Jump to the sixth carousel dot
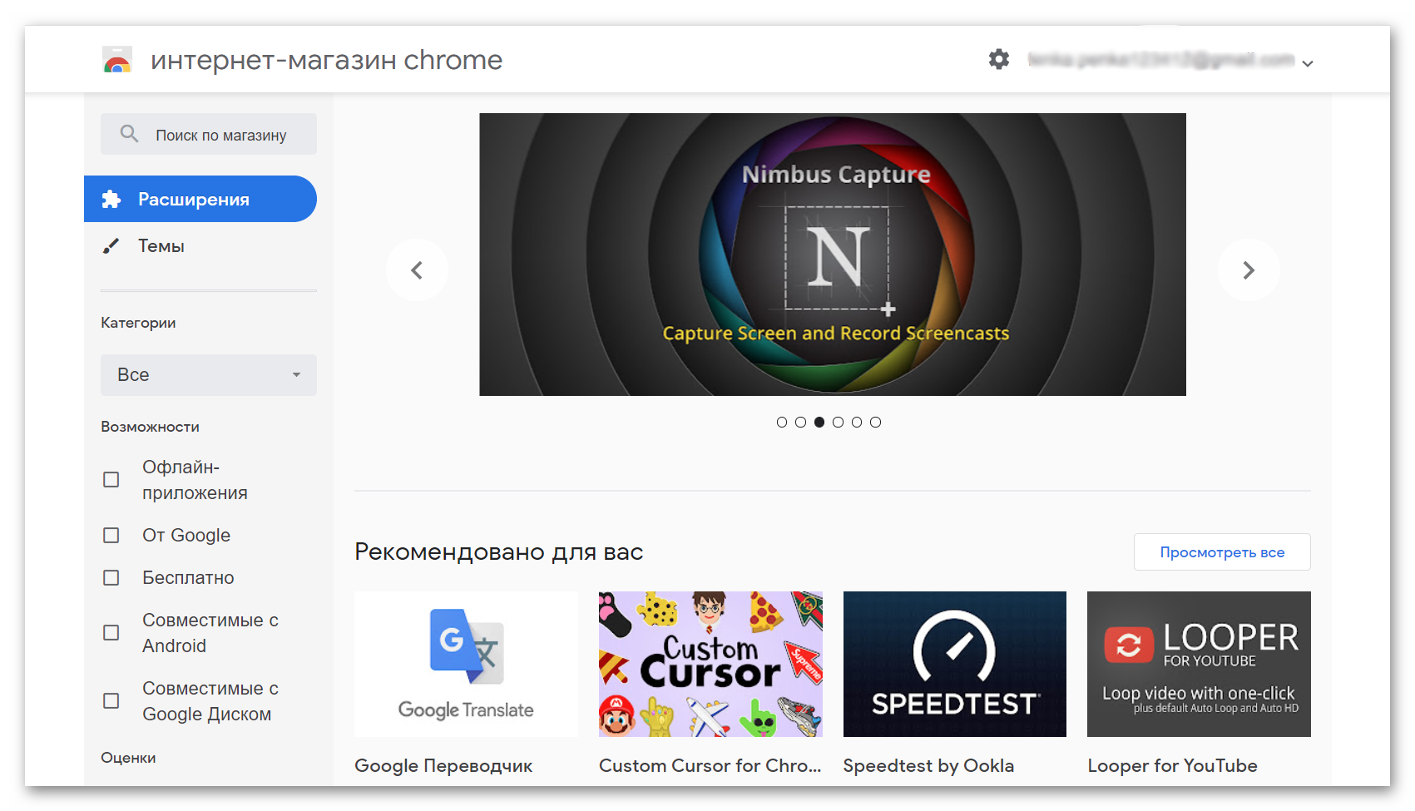This screenshot has height=811, width=1415. [875, 423]
